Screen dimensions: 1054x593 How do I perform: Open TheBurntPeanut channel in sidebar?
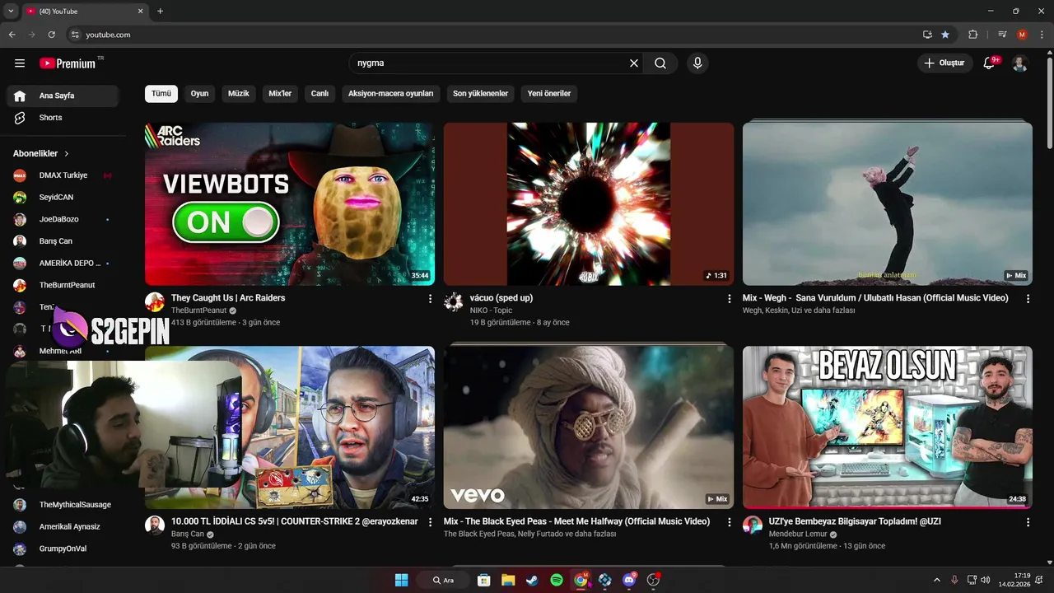pyautogui.click(x=63, y=285)
